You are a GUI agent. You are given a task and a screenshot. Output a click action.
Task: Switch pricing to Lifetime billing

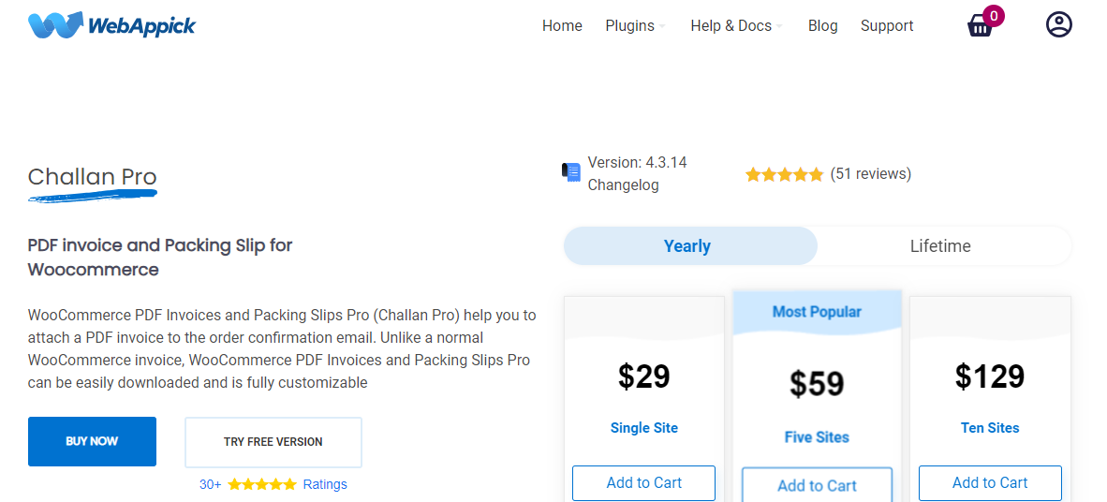tap(940, 246)
